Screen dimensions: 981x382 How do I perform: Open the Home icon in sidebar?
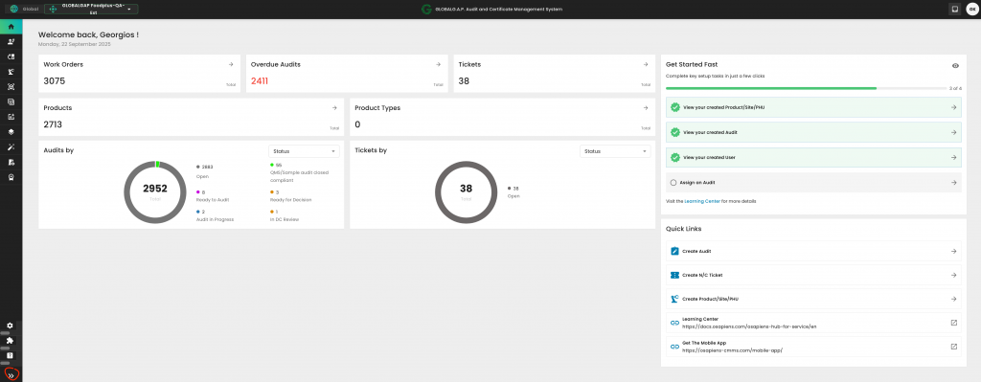[x=11, y=27]
